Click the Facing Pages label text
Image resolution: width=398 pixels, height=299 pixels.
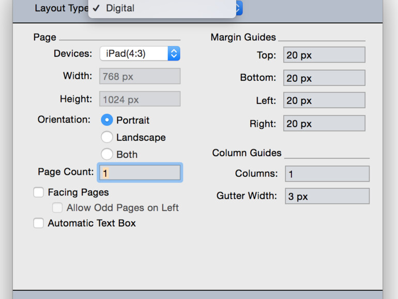tap(79, 192)
